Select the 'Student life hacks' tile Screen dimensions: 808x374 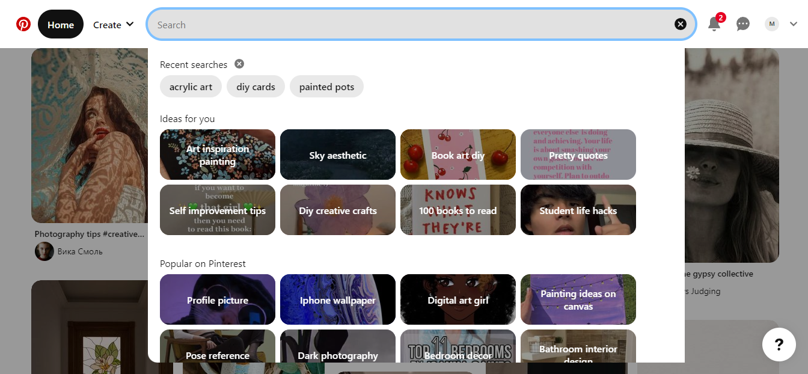[578, 210]
